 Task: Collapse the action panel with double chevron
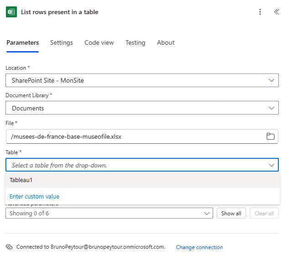[276, 12]
